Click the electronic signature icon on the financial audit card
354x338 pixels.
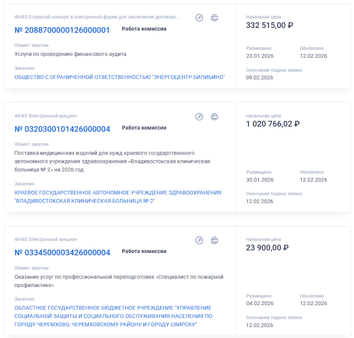click(x=199, y=18)
